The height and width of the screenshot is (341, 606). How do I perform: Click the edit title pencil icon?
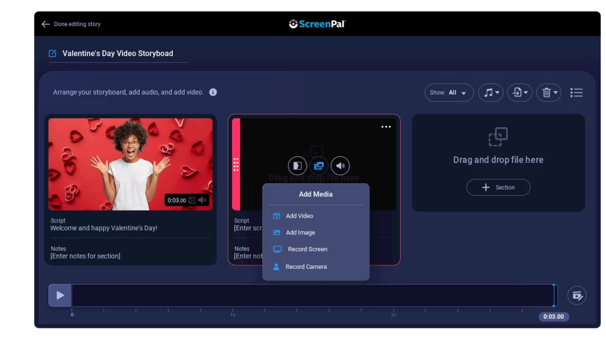point(53,53)
